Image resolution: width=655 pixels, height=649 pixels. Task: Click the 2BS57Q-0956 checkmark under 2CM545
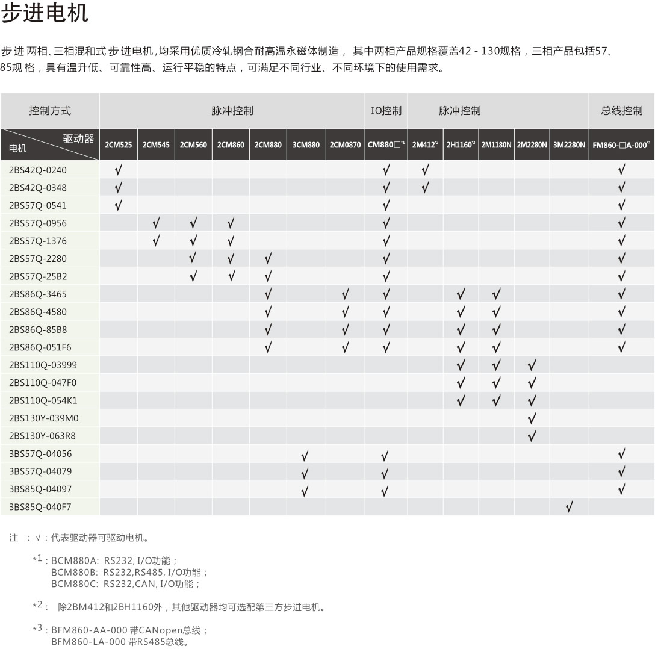(x=156, y=223)
